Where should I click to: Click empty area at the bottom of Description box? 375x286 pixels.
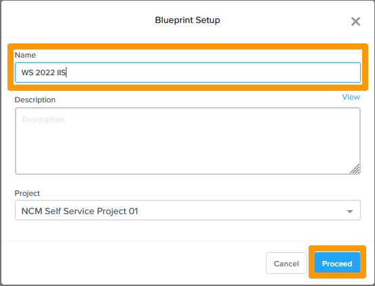(182, 163)
